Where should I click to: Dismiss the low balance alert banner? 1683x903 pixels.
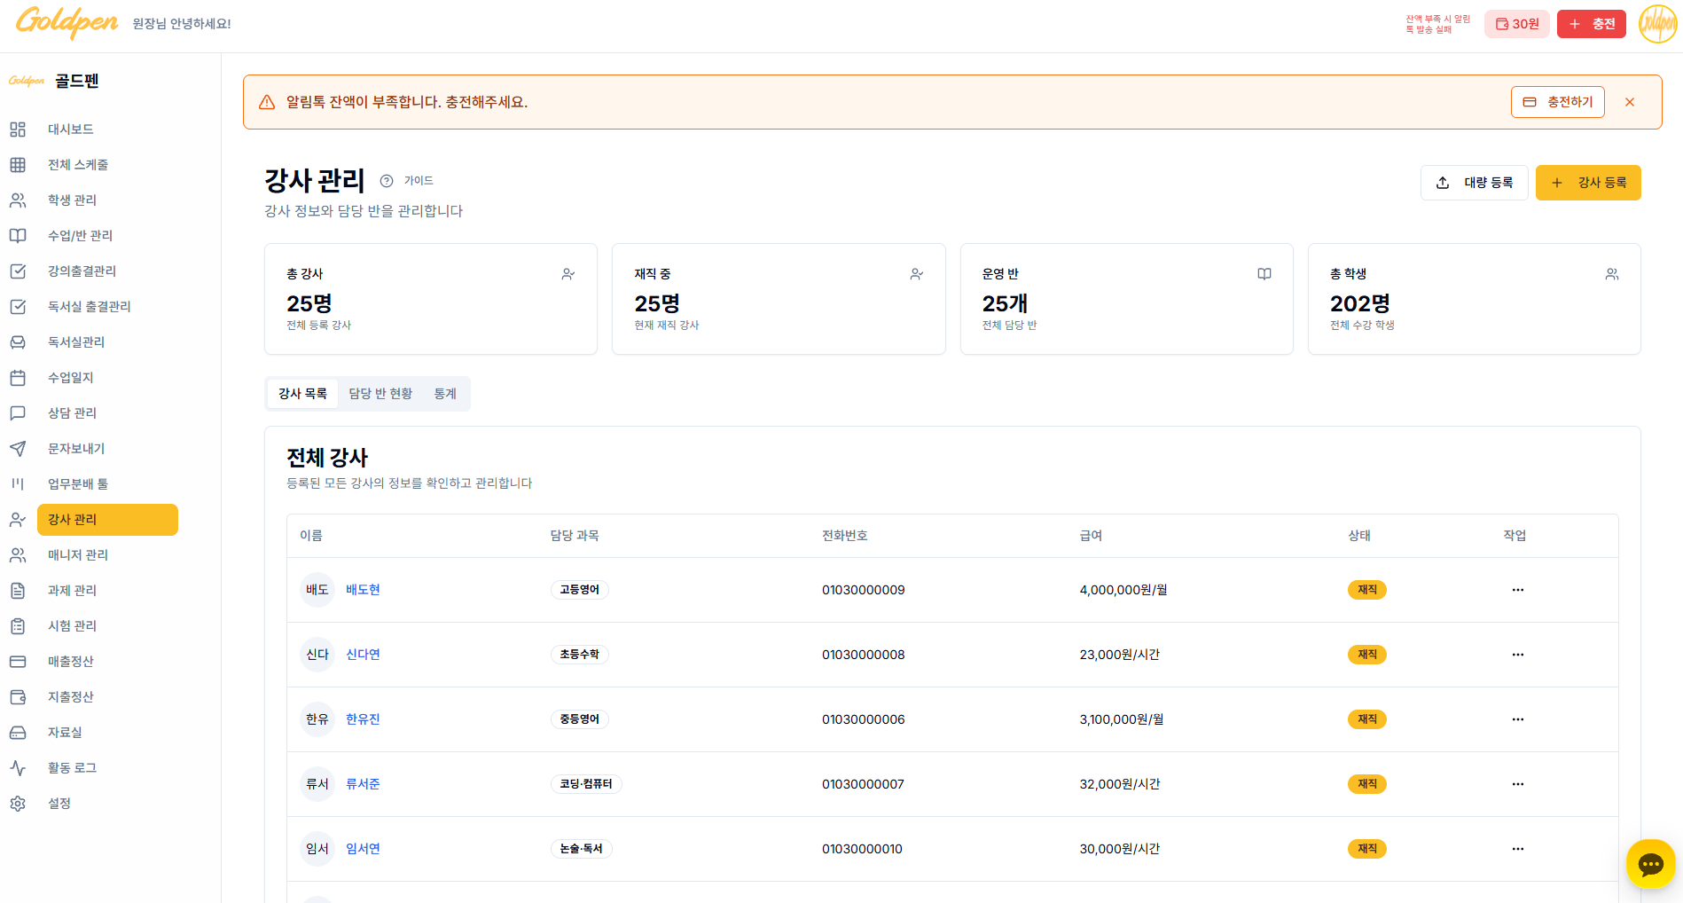point(1630,102)
